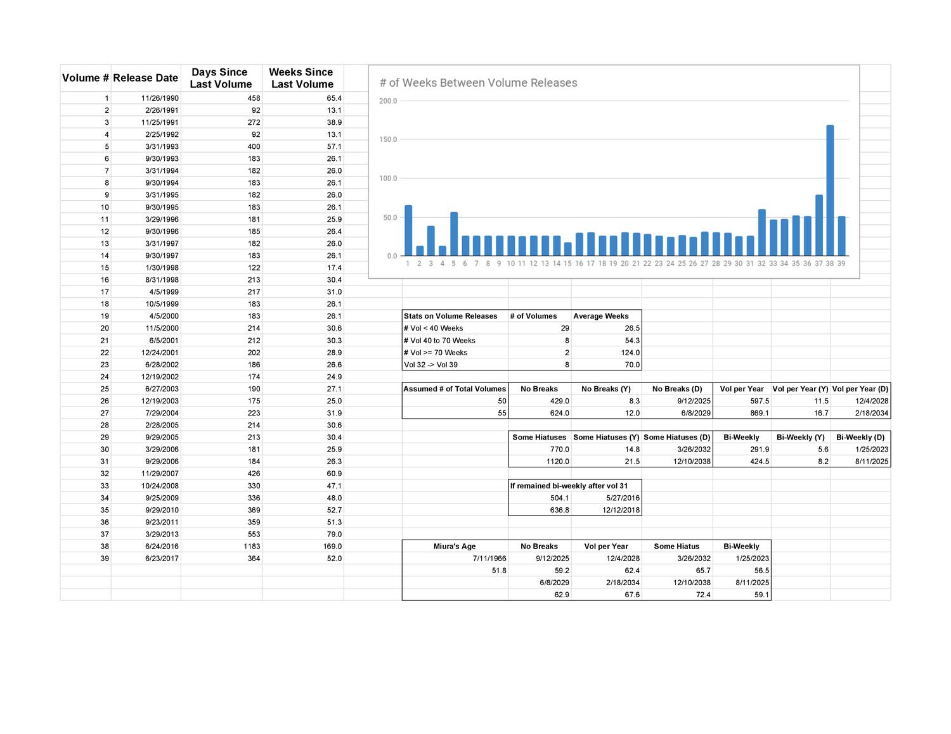Click average weeks value 54.3

pyautogui.click(x=606, y=341)
